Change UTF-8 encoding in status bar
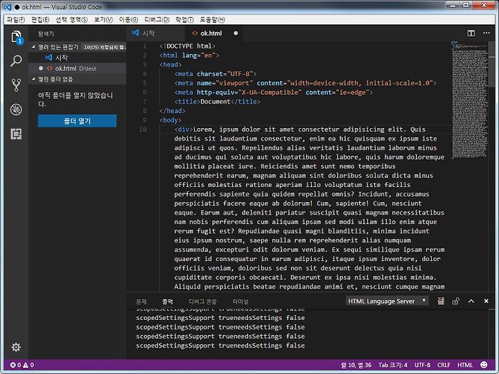Screen dimensions: 499x374 (422, 365)
